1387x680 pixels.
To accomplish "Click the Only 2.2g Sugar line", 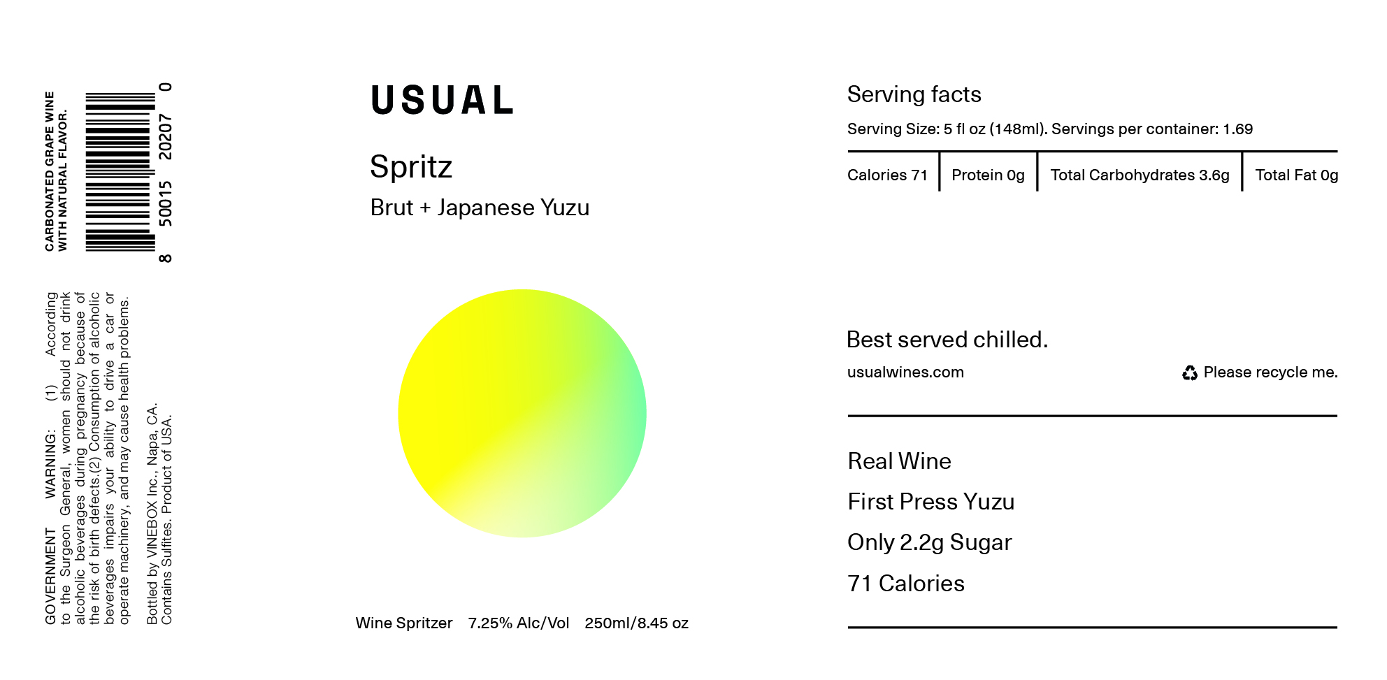I will [x=929, y=543].
